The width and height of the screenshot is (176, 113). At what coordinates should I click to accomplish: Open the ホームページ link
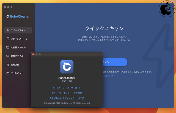[59, 88]
